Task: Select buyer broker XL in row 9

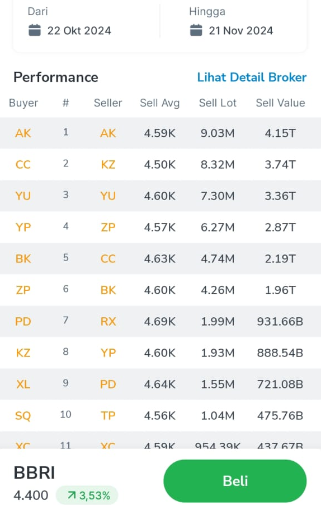Action: (23, 384)
